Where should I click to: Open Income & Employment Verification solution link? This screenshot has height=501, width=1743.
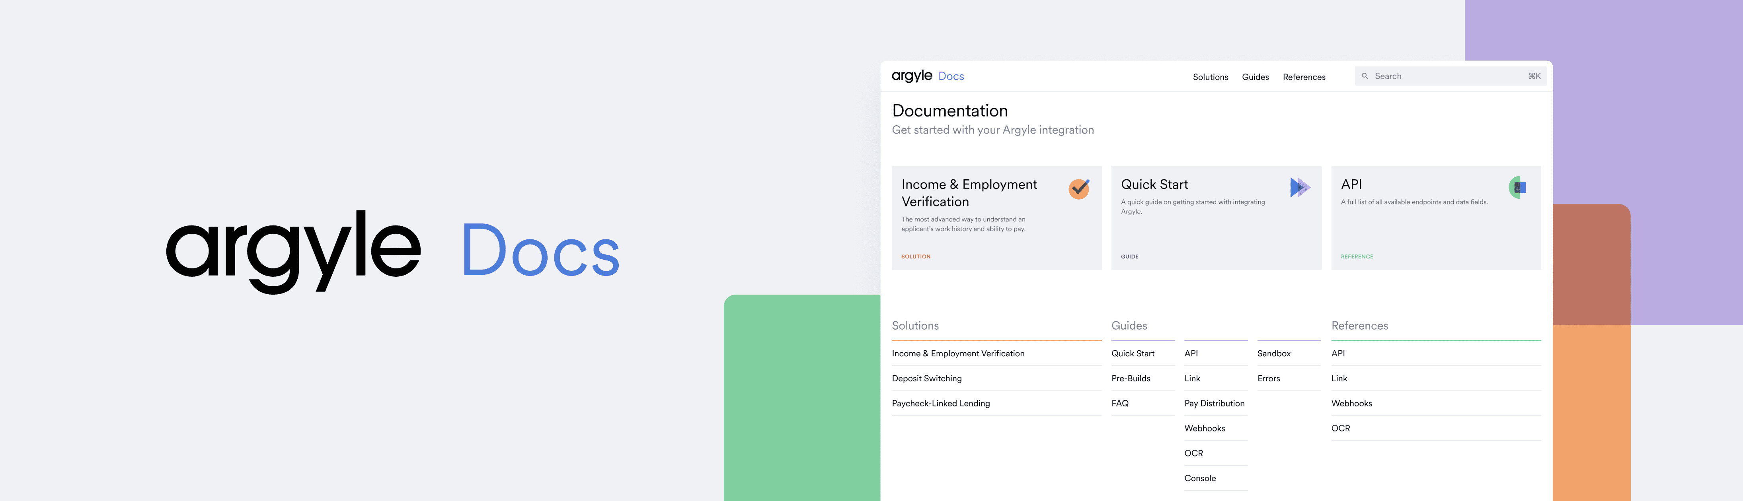point(957,353)
